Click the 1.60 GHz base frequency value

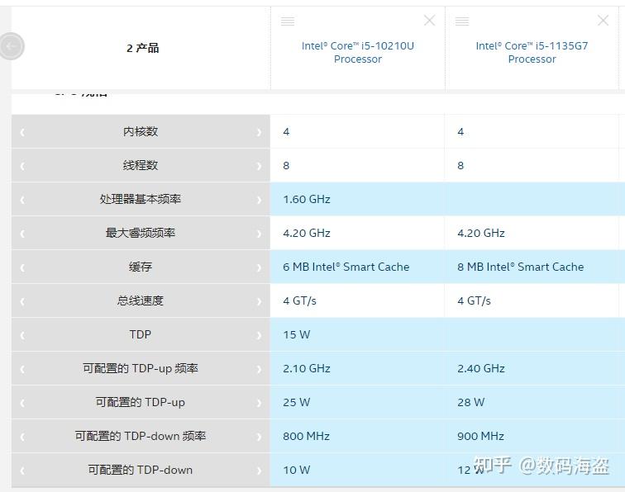coord(307,199)
